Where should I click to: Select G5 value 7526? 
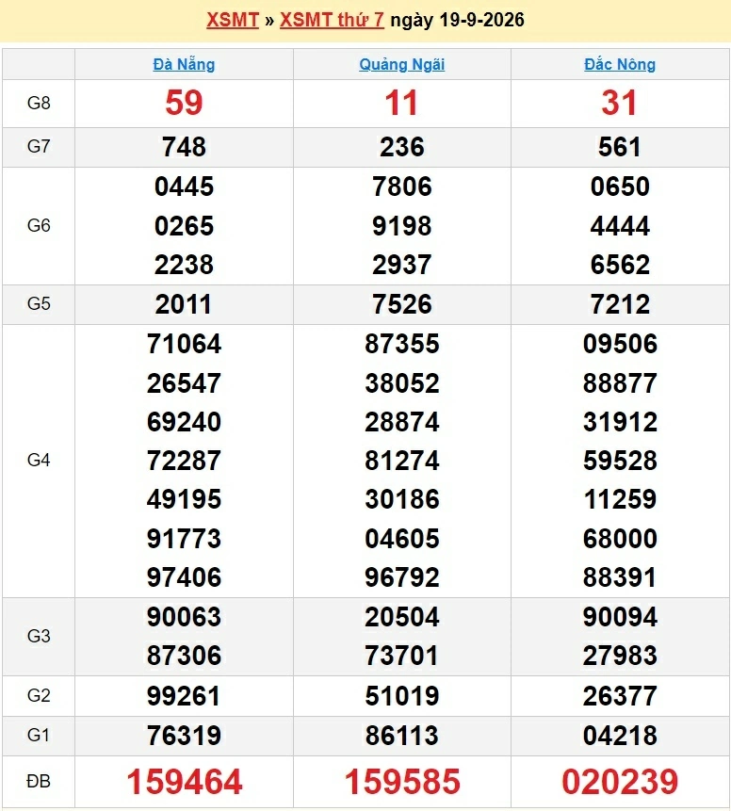[402, 304]
